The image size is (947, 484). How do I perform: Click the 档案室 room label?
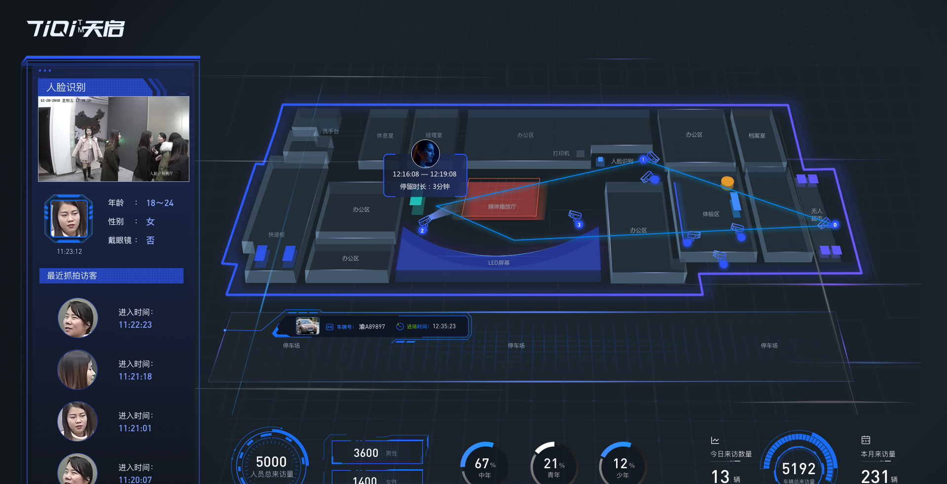[x=757, y=136]
